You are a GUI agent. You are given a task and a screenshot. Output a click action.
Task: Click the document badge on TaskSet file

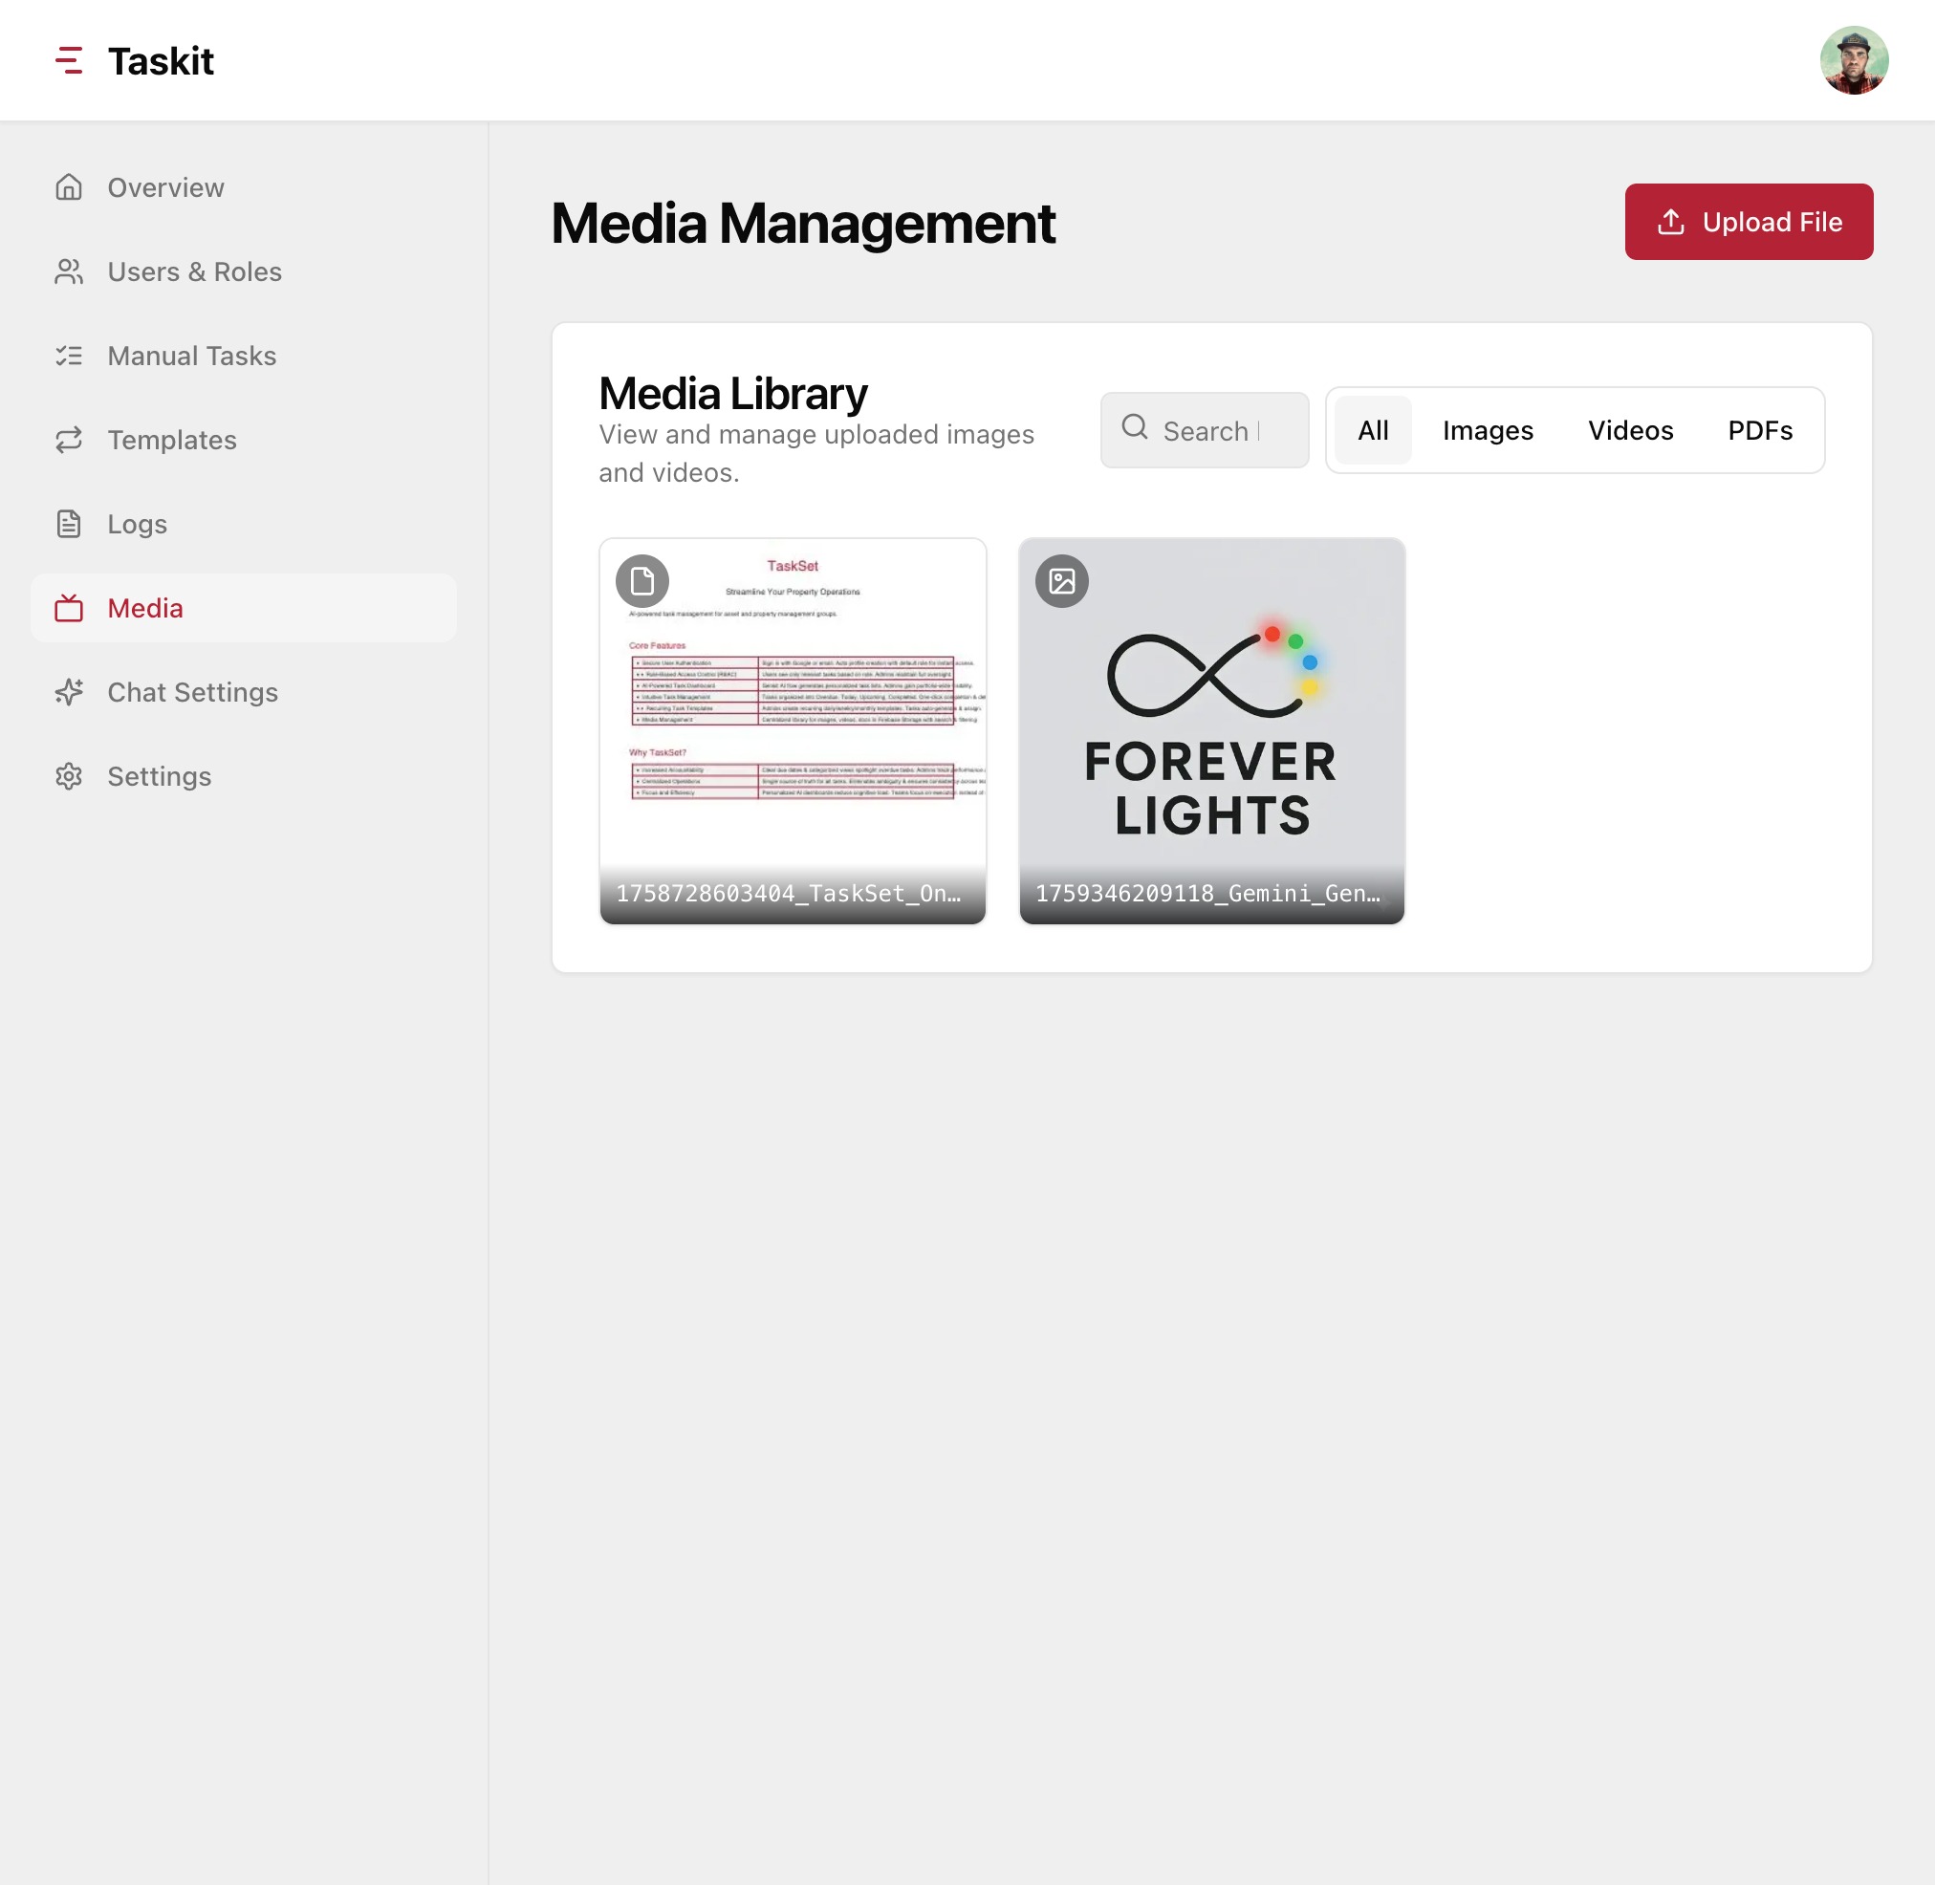pyautogui.click(x=641, y=581)
